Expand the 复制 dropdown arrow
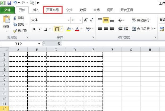This screenshot has height=111, width=165. 26,24
